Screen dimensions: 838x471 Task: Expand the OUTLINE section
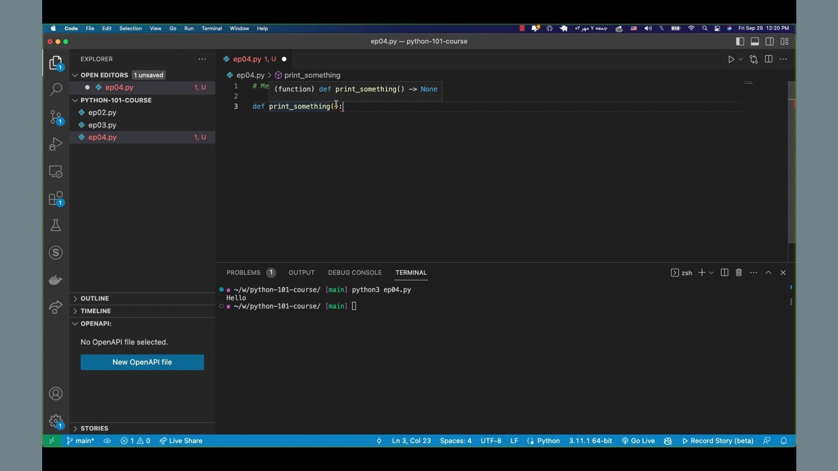click(95, 298)
